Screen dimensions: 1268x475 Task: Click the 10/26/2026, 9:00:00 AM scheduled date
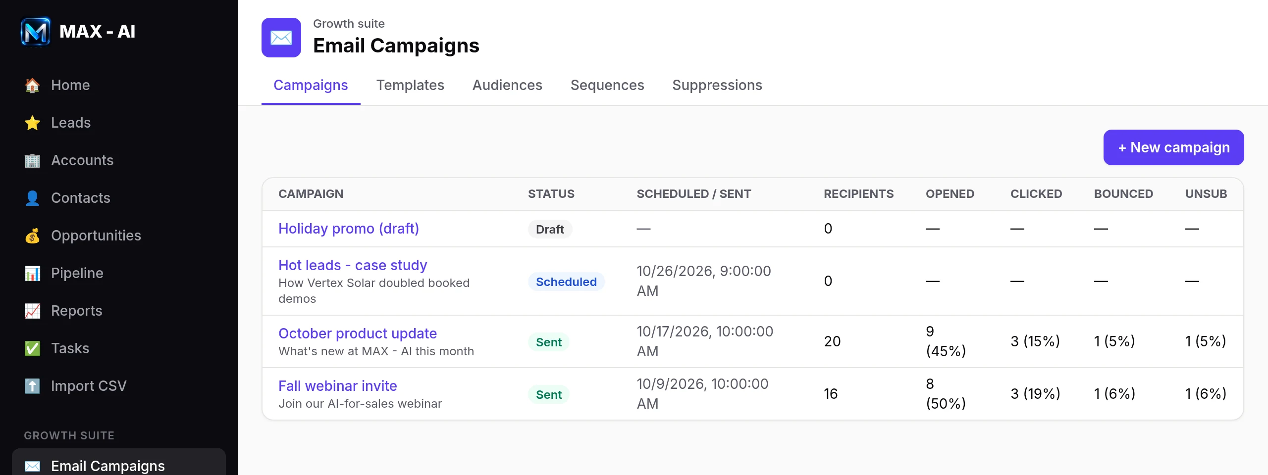coord(704,281)
